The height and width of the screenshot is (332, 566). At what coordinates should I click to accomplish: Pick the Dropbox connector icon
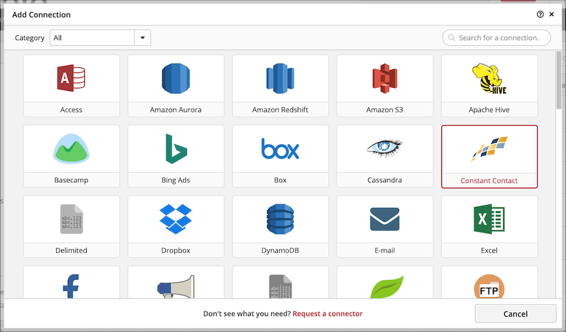pyautogui.click(x=176, y=219)
